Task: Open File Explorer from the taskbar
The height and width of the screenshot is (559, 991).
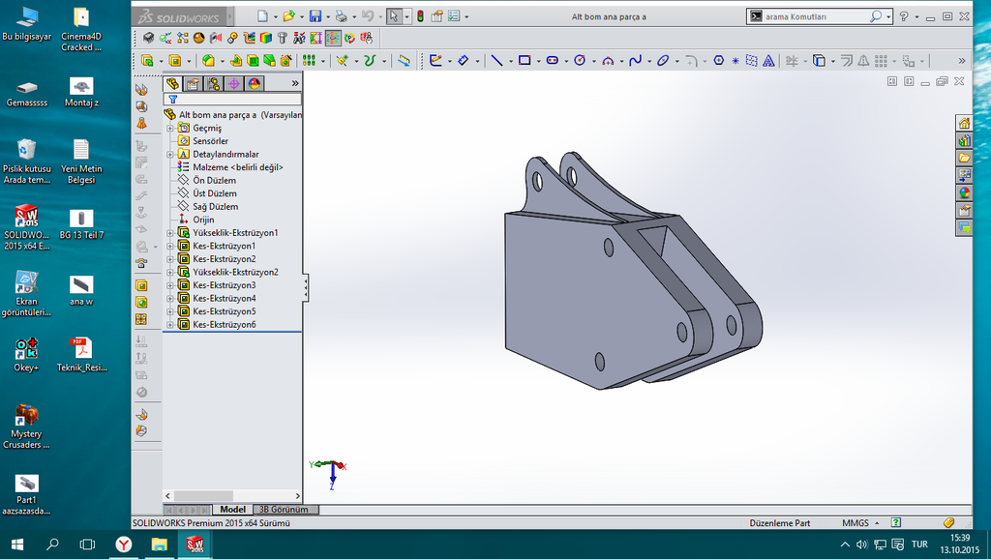Action: pyautogui.click(x=159, y=544)
